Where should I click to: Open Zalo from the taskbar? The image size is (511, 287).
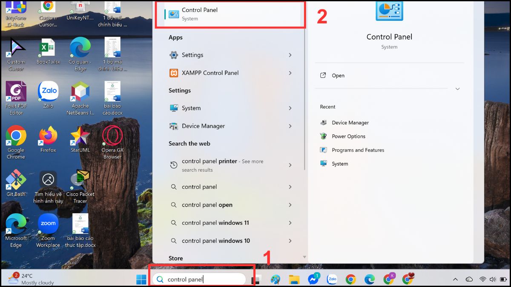pyautogui.click(x=332, y=279)
